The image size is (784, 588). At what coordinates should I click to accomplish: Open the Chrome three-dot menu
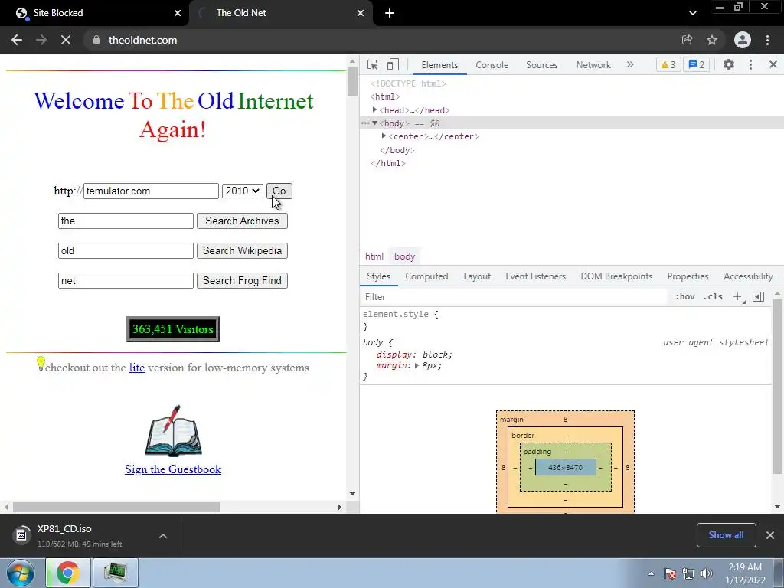[767, 40]
